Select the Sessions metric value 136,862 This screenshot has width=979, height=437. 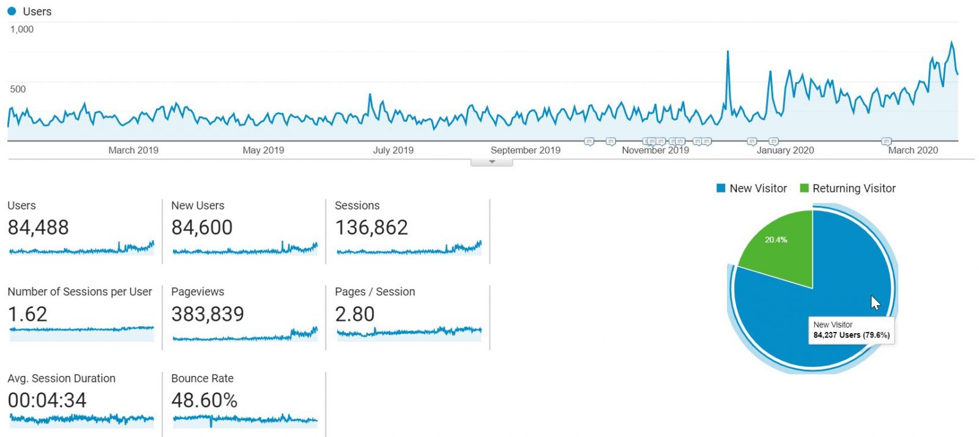point(371,228)
